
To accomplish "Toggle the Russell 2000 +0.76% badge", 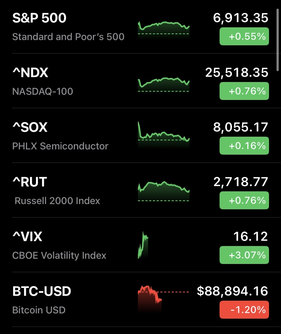I will tap(244, 200).
